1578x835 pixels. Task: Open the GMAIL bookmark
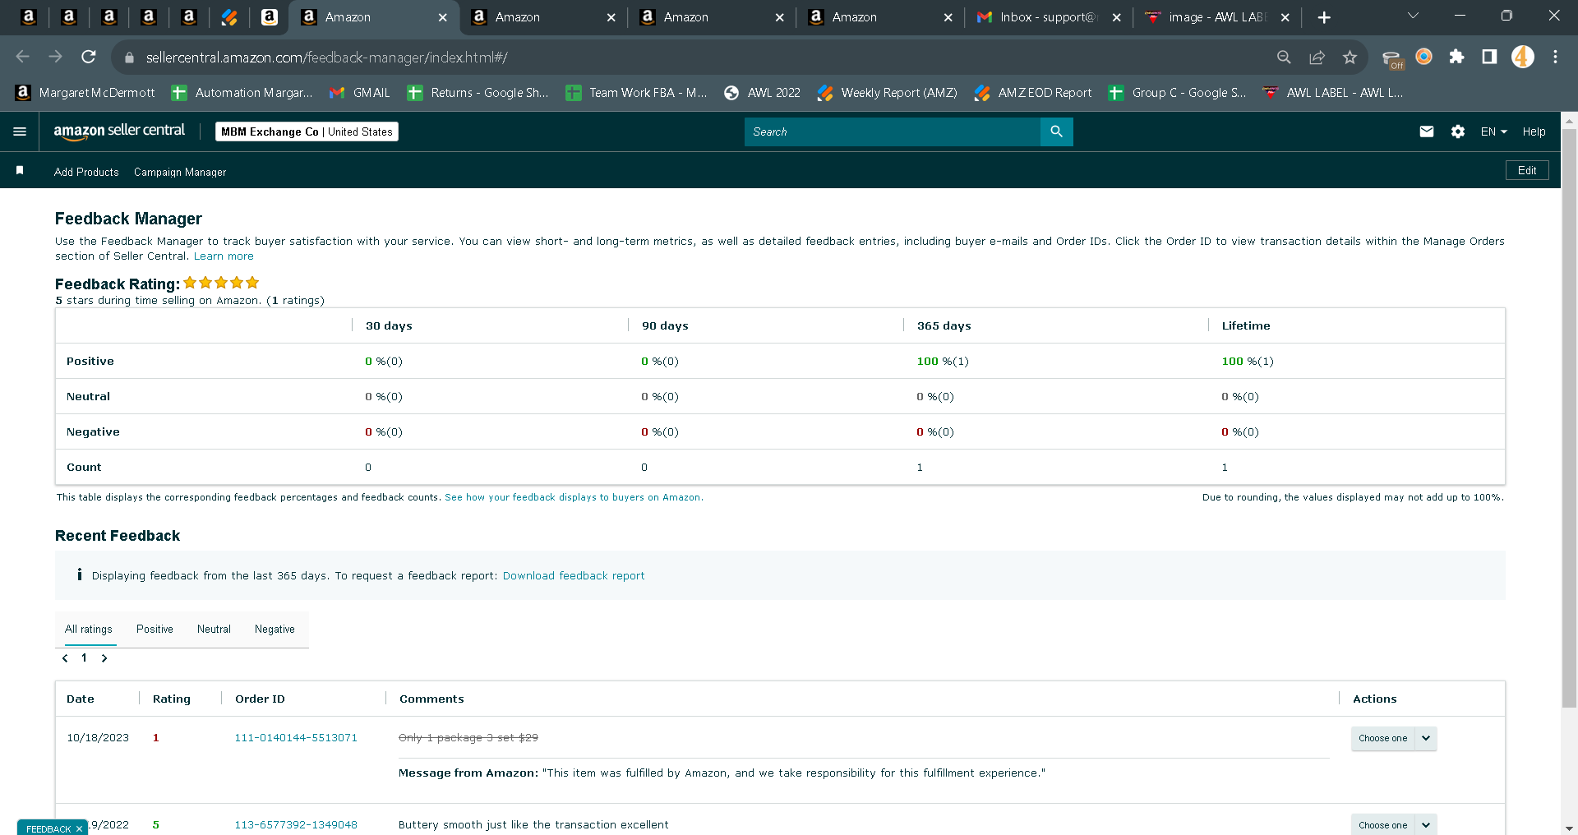click(x=360, y=93)
